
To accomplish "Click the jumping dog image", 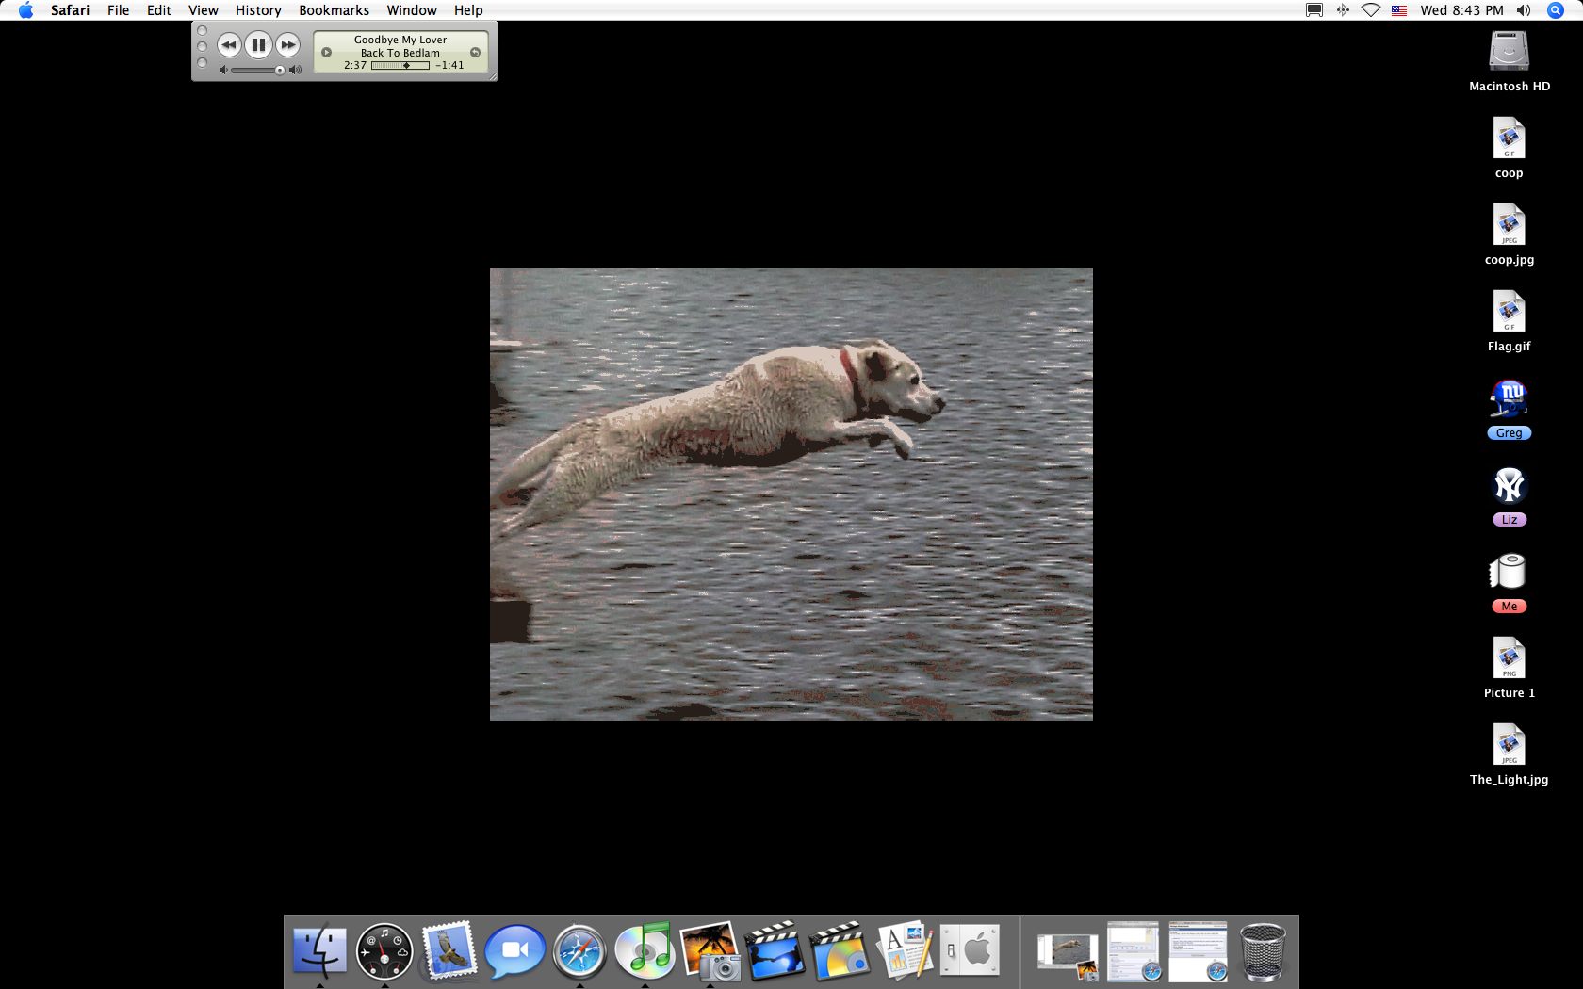I will [791, 494].
